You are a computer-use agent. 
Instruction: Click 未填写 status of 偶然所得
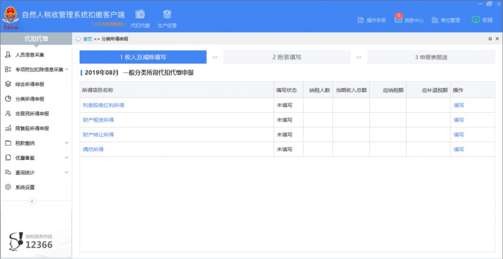pyautogui.click(x=285, y=150)
